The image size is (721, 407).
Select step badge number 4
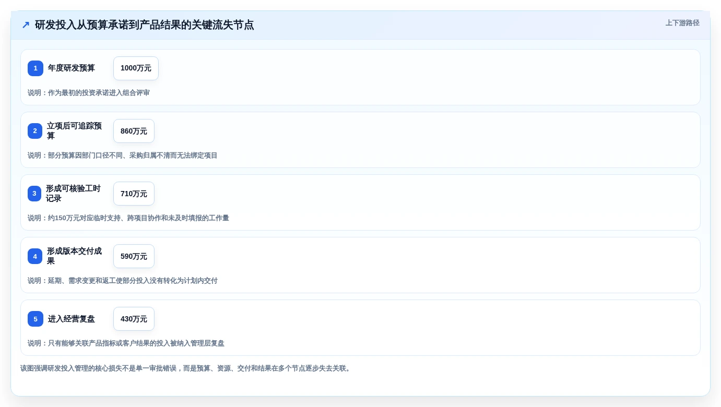click(x=35, y=256)
